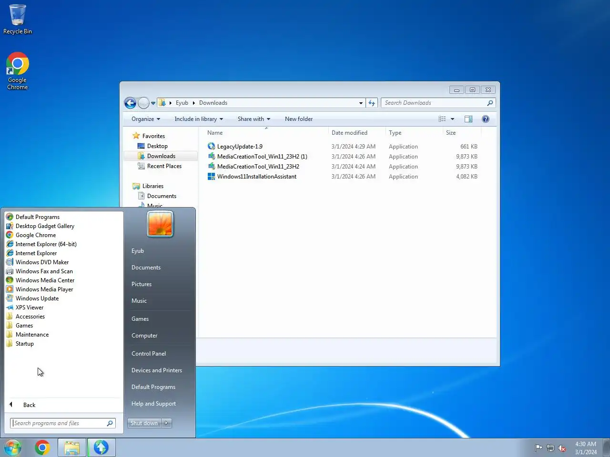Image resolution: width=610 pixels, height=457 pixels.
Task: Click the muted volume tray icon
Action: (562, 448)
